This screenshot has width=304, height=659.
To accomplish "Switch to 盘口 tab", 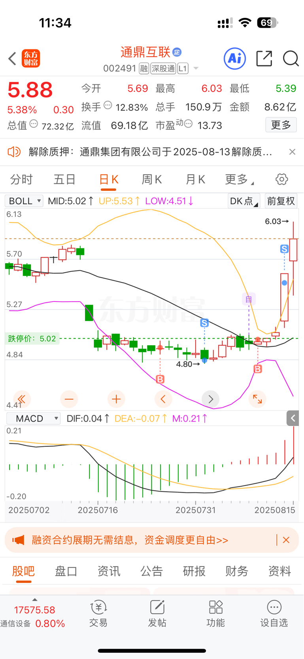I will 66,571.
